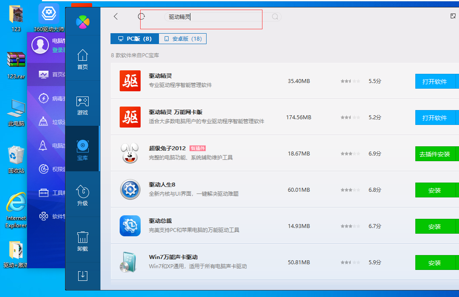Open the 卸载 uninstall section

(x=83, y=242)
